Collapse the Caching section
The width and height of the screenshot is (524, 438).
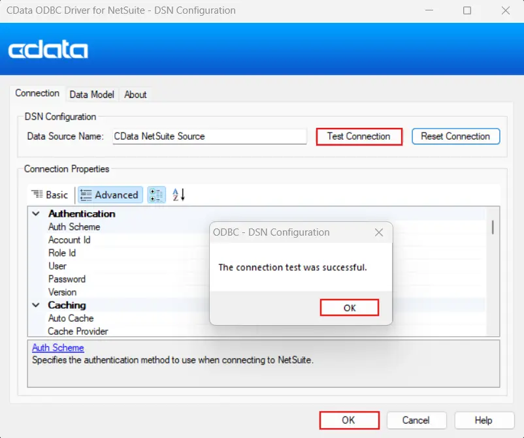36,305
